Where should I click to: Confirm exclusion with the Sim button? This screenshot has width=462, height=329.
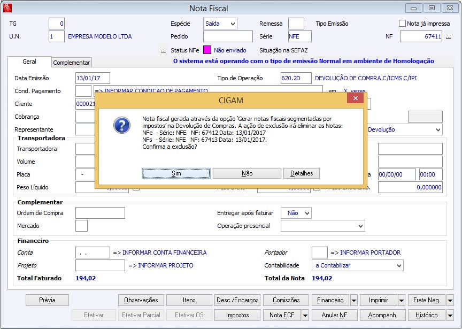[x=176, y=173]
